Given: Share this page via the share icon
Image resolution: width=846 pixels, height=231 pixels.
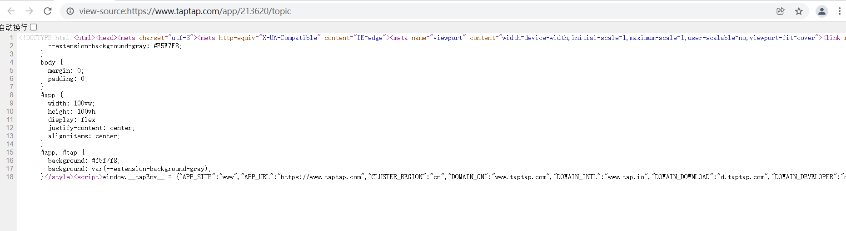Looking at the screenshot, I should click(x=781, y=11).
